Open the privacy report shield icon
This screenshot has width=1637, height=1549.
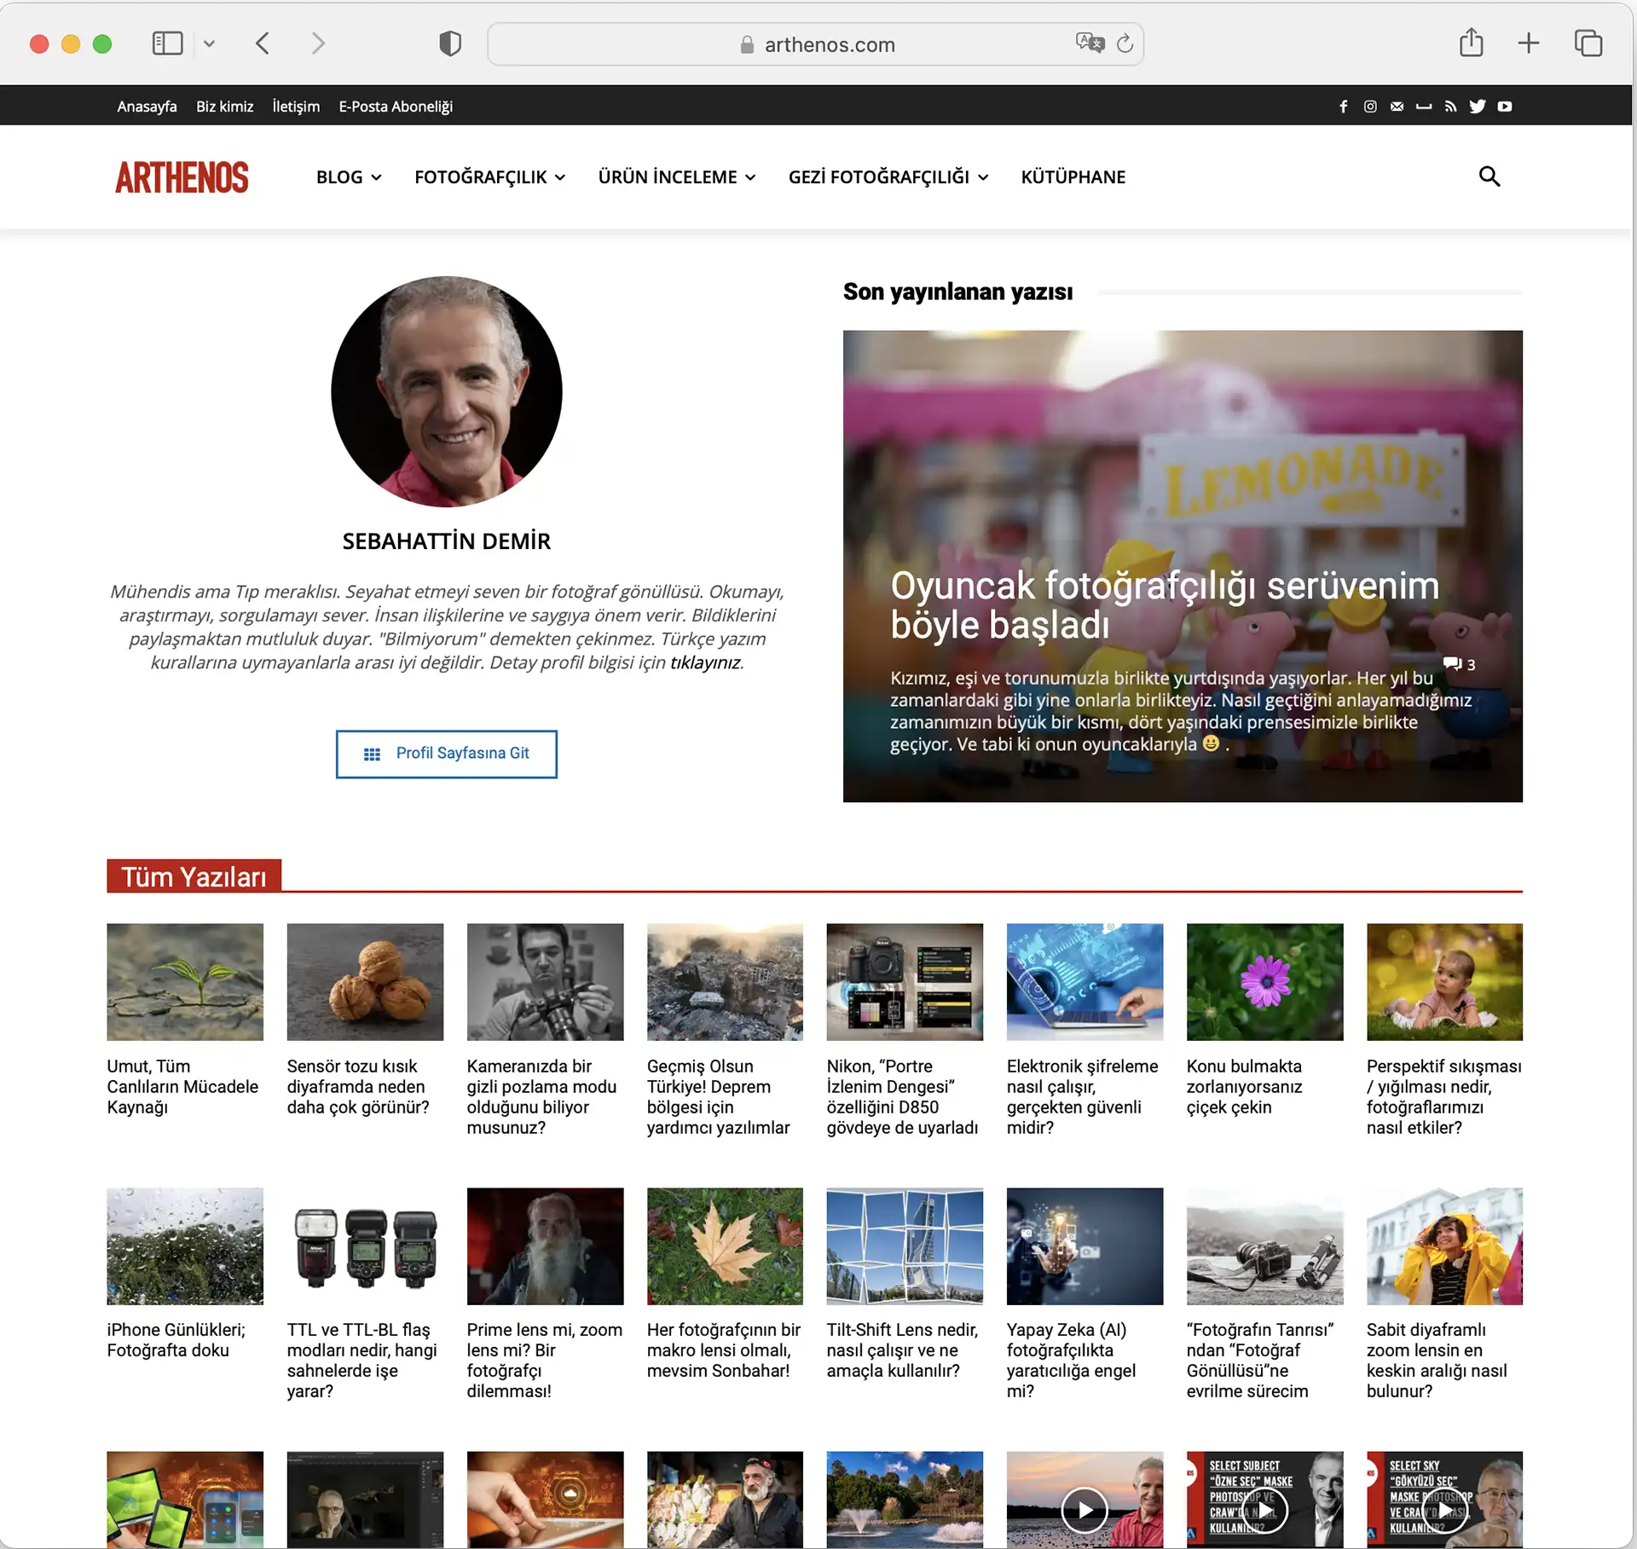coord(450,43)
